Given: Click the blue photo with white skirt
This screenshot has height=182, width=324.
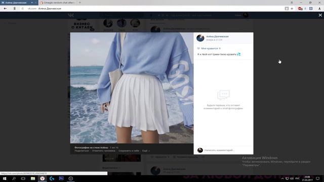Looking at the screenshot, I should coord(132,87).
